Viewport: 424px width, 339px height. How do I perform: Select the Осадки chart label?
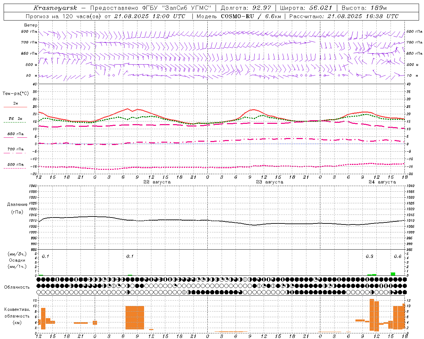coord(17,260)
